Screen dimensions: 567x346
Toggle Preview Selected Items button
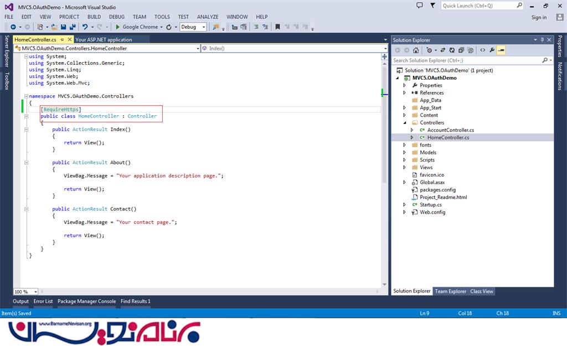click(501, 50)
